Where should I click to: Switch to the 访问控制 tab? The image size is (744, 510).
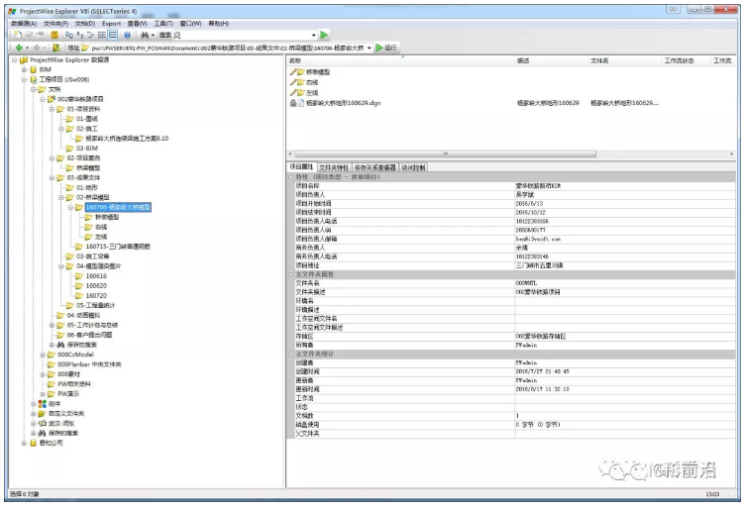413,167
